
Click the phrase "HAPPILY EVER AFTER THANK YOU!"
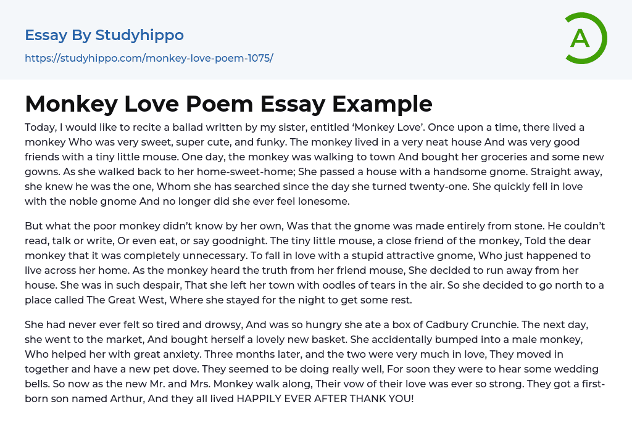pos(325,398)
